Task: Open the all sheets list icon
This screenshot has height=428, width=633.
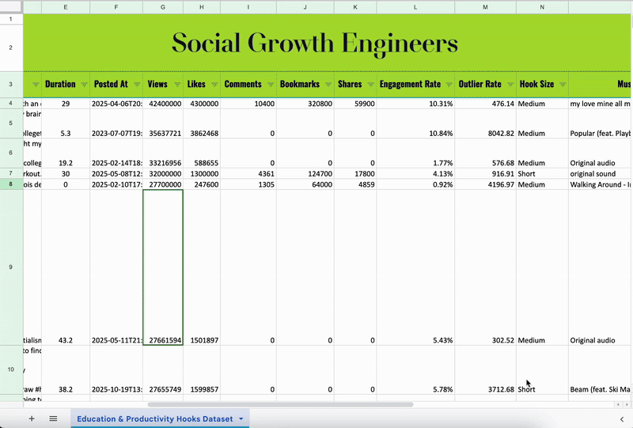Action: tap(53, 419)
